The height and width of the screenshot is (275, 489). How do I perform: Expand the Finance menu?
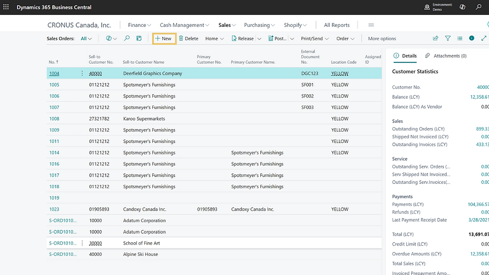[139, 25]
